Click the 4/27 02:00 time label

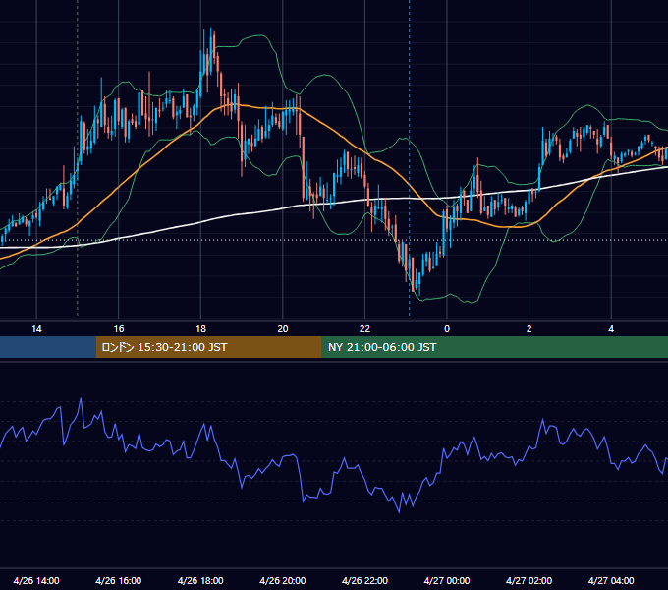[x=529, y=580]
